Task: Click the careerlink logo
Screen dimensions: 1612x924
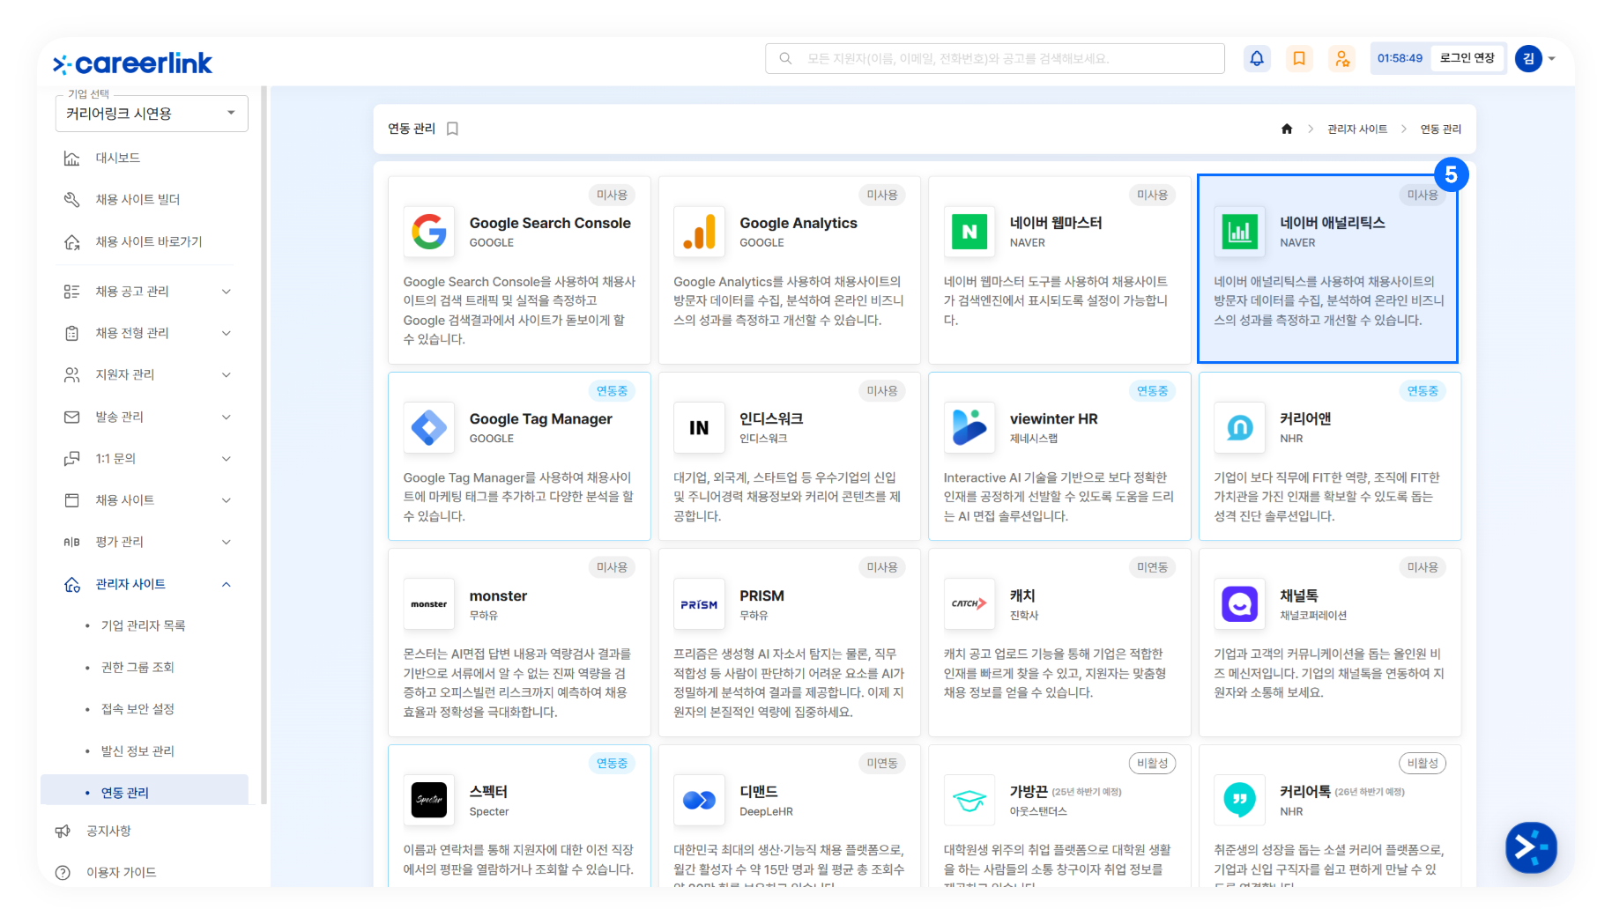Action: coord(132,63)
